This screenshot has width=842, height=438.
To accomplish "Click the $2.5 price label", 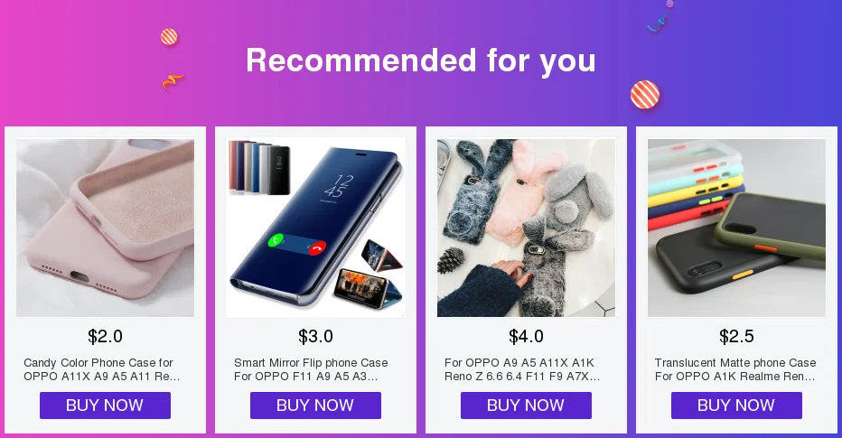I will point(737,337).
